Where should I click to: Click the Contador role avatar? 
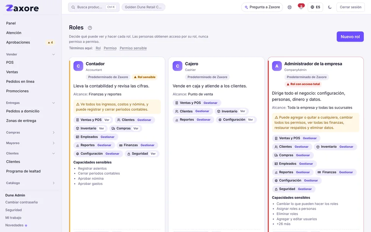coord(78,66)
